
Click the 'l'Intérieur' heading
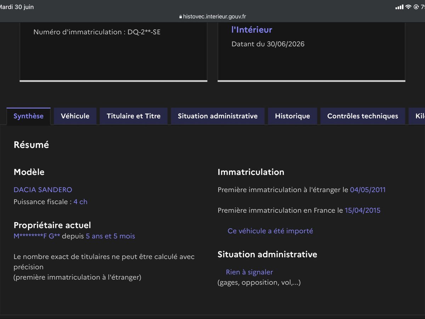click(x=252, y=30)
